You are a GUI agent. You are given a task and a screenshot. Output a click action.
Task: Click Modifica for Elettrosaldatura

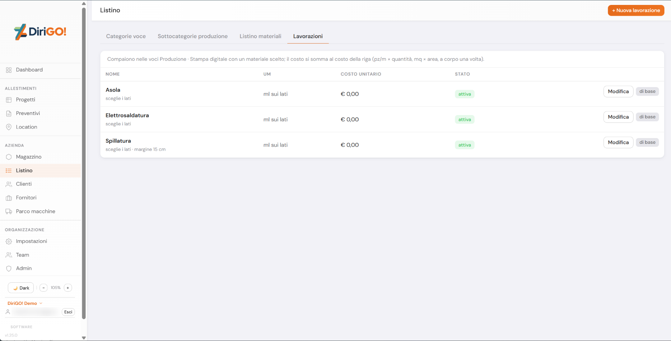(618, 117)
